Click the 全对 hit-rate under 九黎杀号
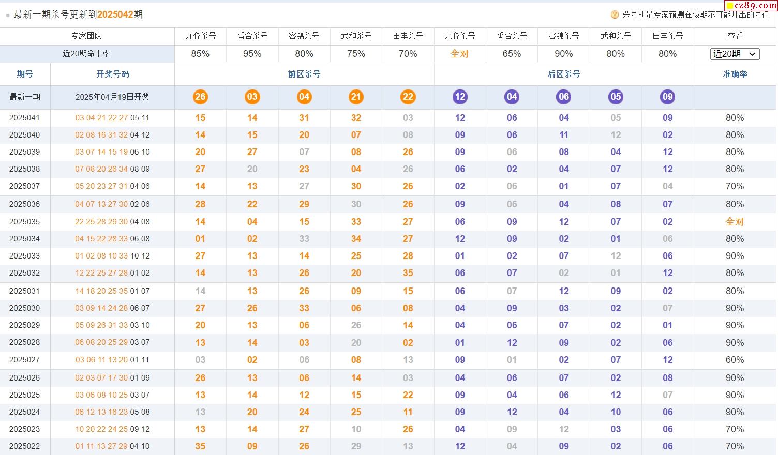Image resolution: width=778 pixels, height=455 pixels. tap(460, 53)
